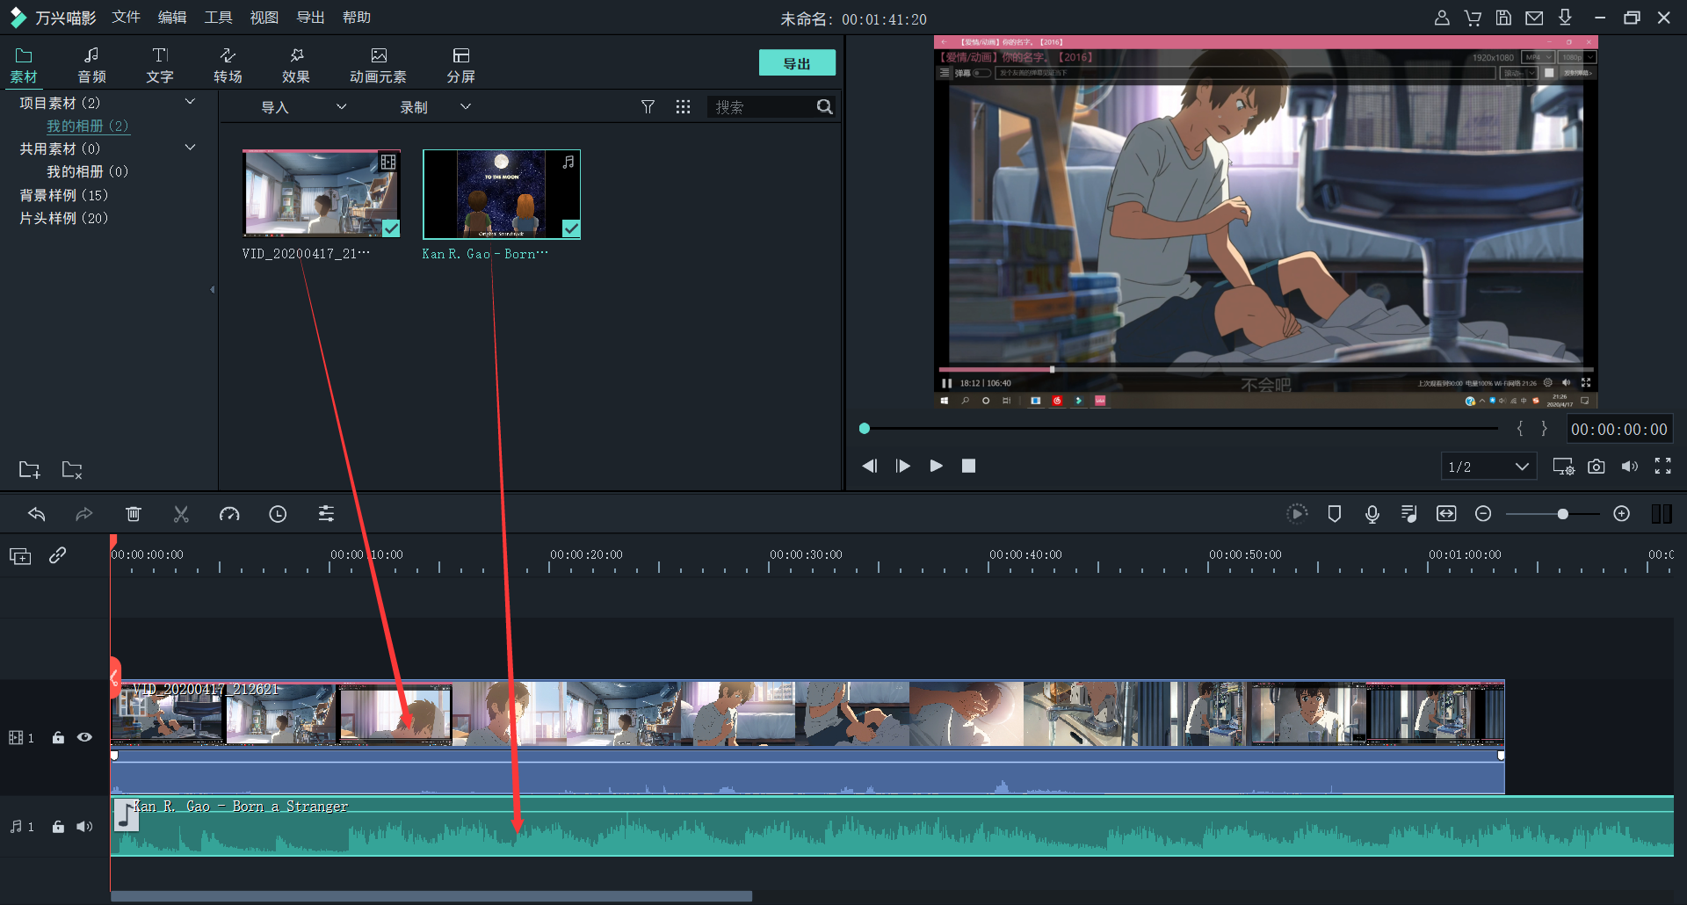Image resolution: width=1687 pixels, height=905 pixels.
Task: Click the scissors split tool
Action: pyautogui.click(x=181, y=514)
